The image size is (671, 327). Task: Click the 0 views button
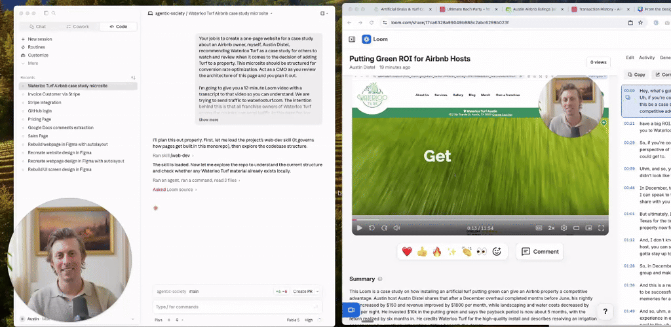coord(598,62)
